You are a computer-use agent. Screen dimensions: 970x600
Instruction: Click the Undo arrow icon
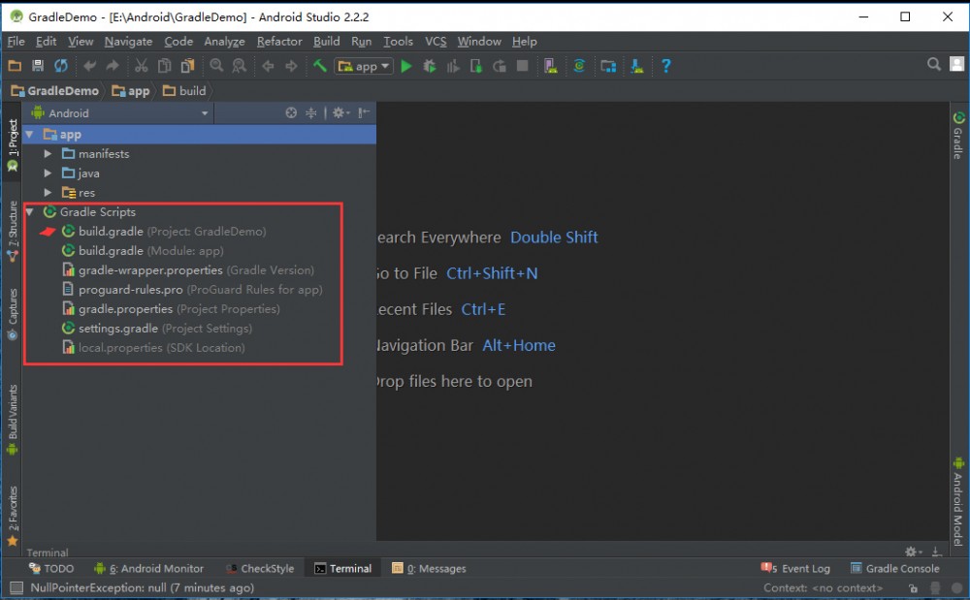[89, 66]
